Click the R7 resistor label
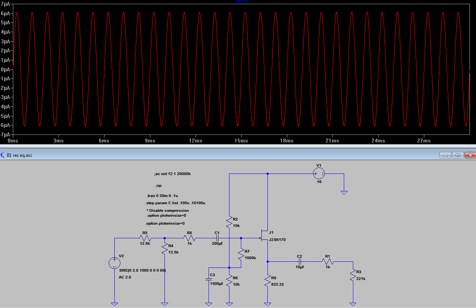The image size is (476, 308). coord(247,251)
